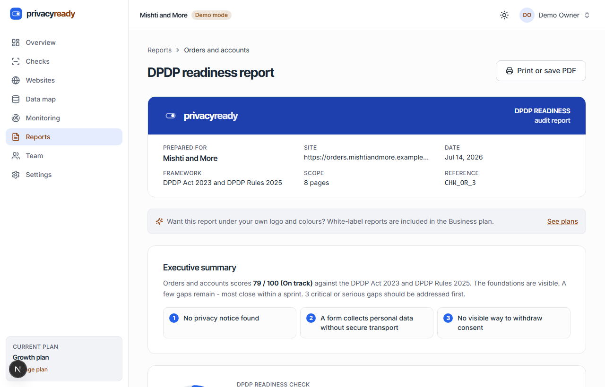605x387 pixels.
Task: Open the Data map page
Action: (64, 99)
